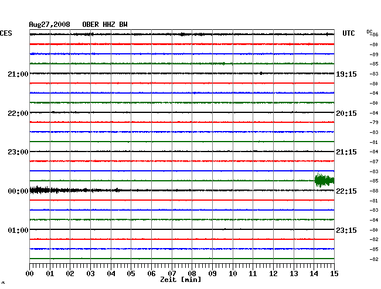Click the DC value -79
The image size is (381, 289).
click(x=374, y=122)
